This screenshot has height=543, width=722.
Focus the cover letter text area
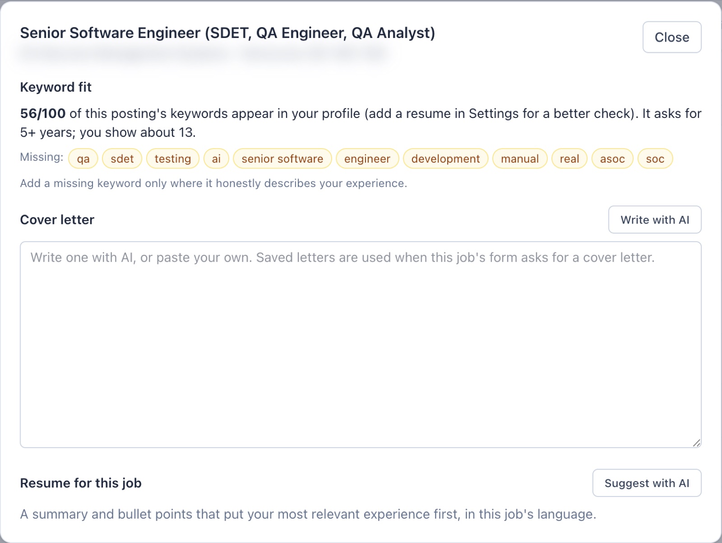click(x=361, y=345)
